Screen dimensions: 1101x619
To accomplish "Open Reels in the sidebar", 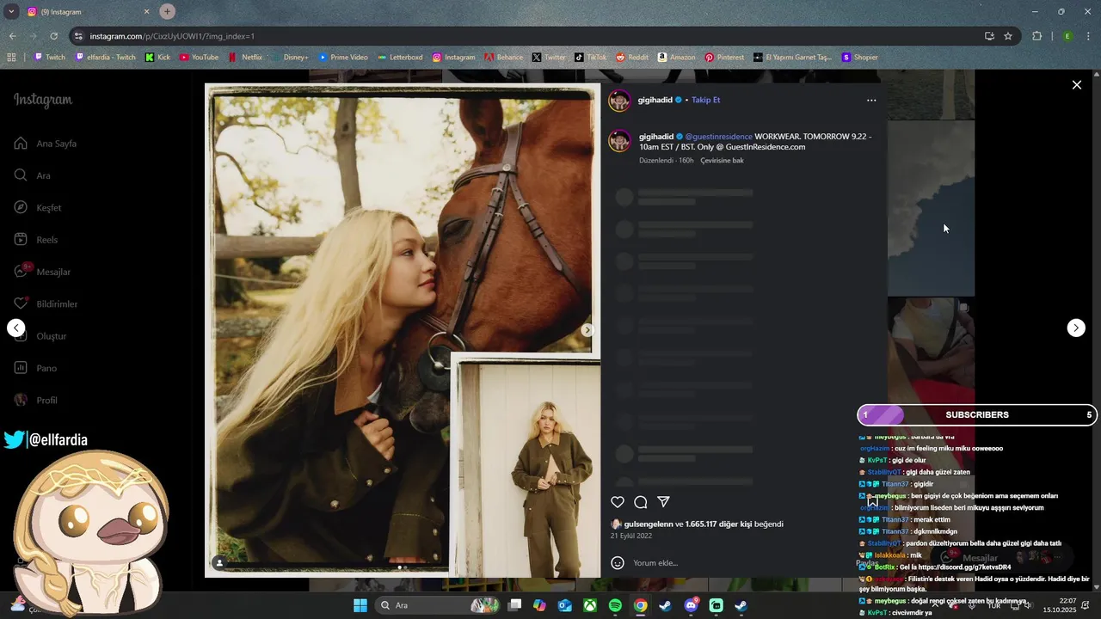I will (36, 240).
